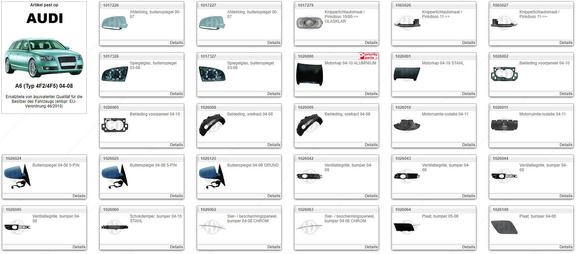The image size is (576, 254).
Task: Click the article number 1026000 header
Action: point(306,56)
